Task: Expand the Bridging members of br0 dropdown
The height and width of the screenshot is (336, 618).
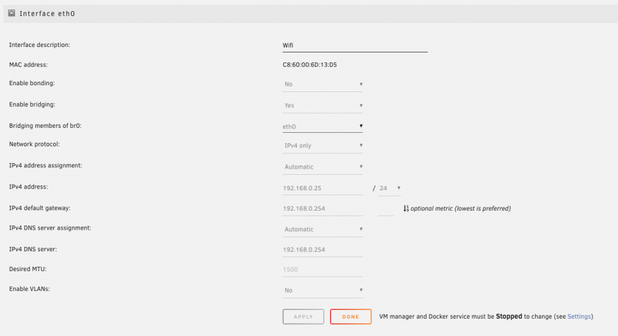Action: (x=323, y=127)
